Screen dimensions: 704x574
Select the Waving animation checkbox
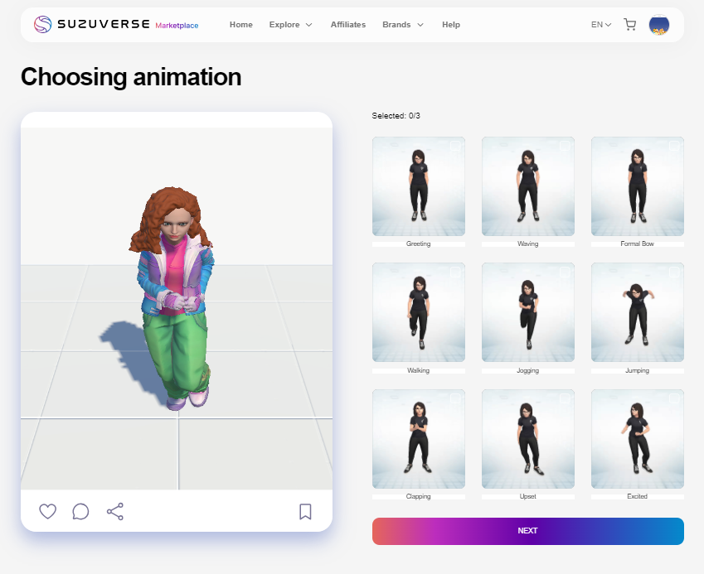point(563,147)
